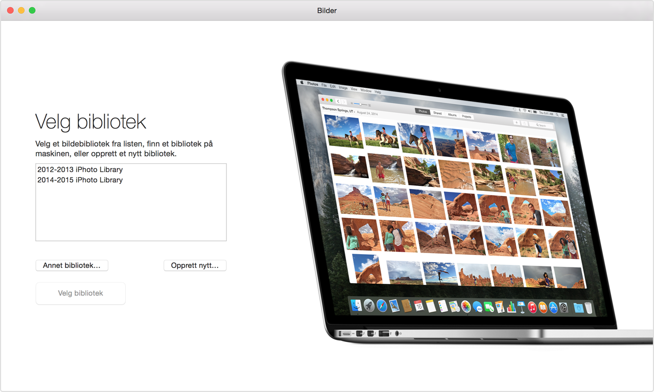
Task: Click the Opprett nytt… button
Action: [x=195, y=265]
